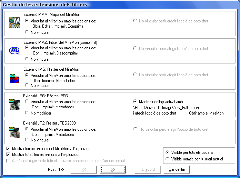Select 'No vincular' for MMM extension
Screen dimensions: 240x178
pyautogui.click(x=27, y=32)
